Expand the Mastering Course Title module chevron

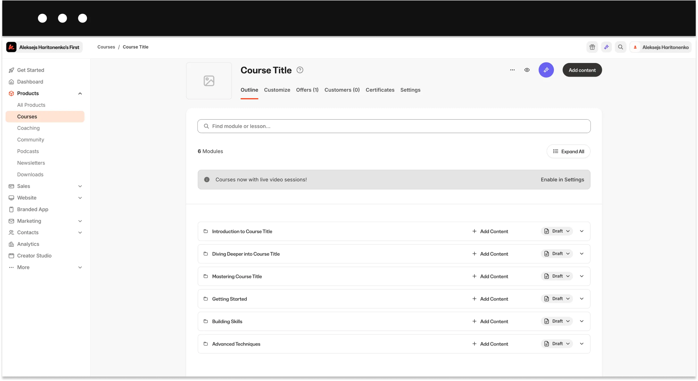click(x=581, y=276)
